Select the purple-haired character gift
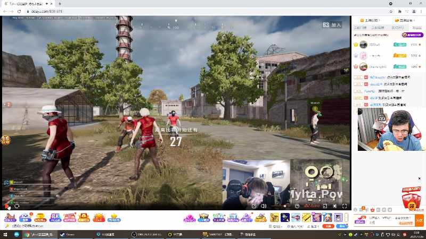This screenshot has height=239, width=426. [317, 218]
